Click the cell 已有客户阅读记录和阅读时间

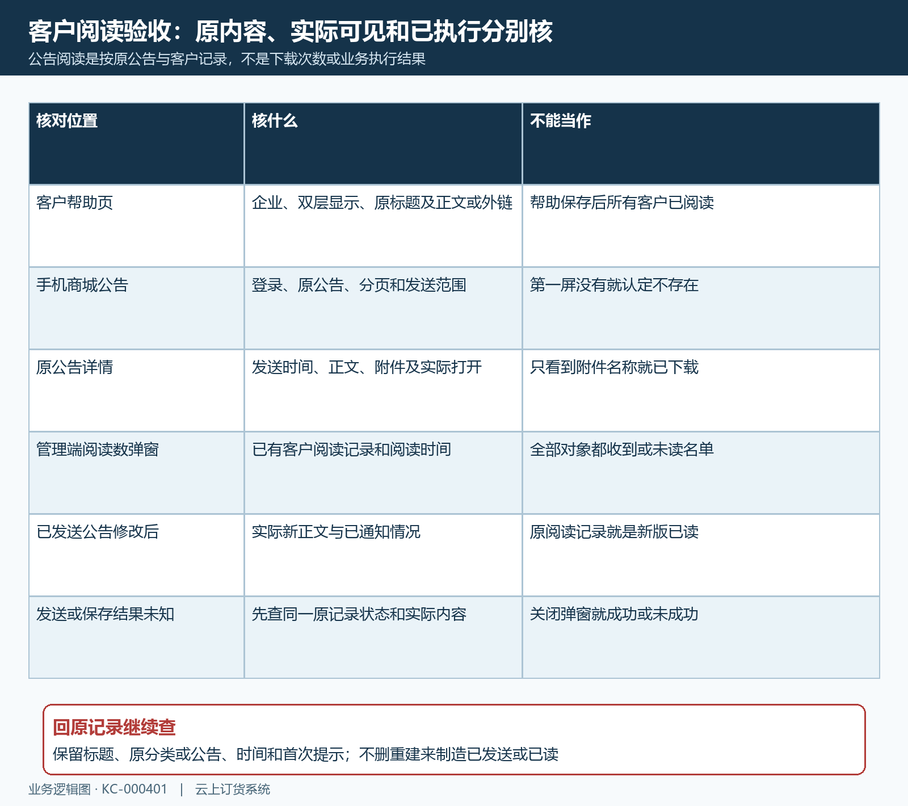coord(383,473)
